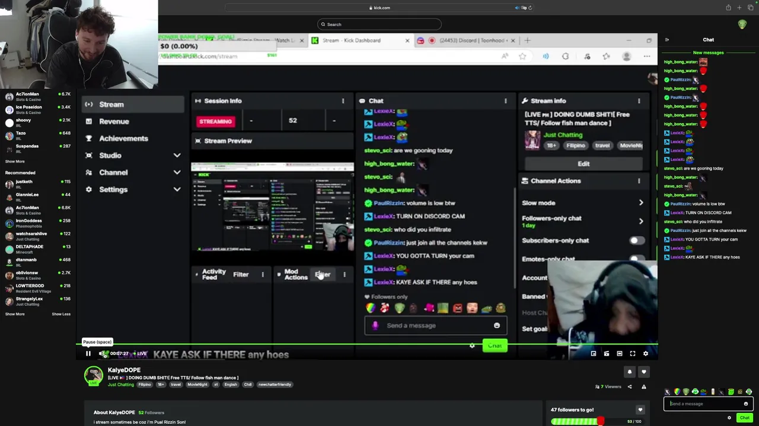
Task: Click the Session Info kebab in streamed dashboard
Action: pos(343,101)
